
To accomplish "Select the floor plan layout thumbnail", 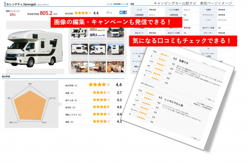I will coord(98,33).
